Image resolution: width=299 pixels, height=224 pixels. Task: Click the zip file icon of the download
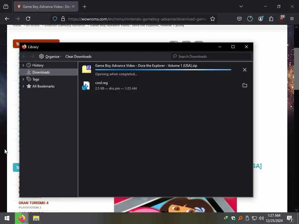tap(86, 69)
